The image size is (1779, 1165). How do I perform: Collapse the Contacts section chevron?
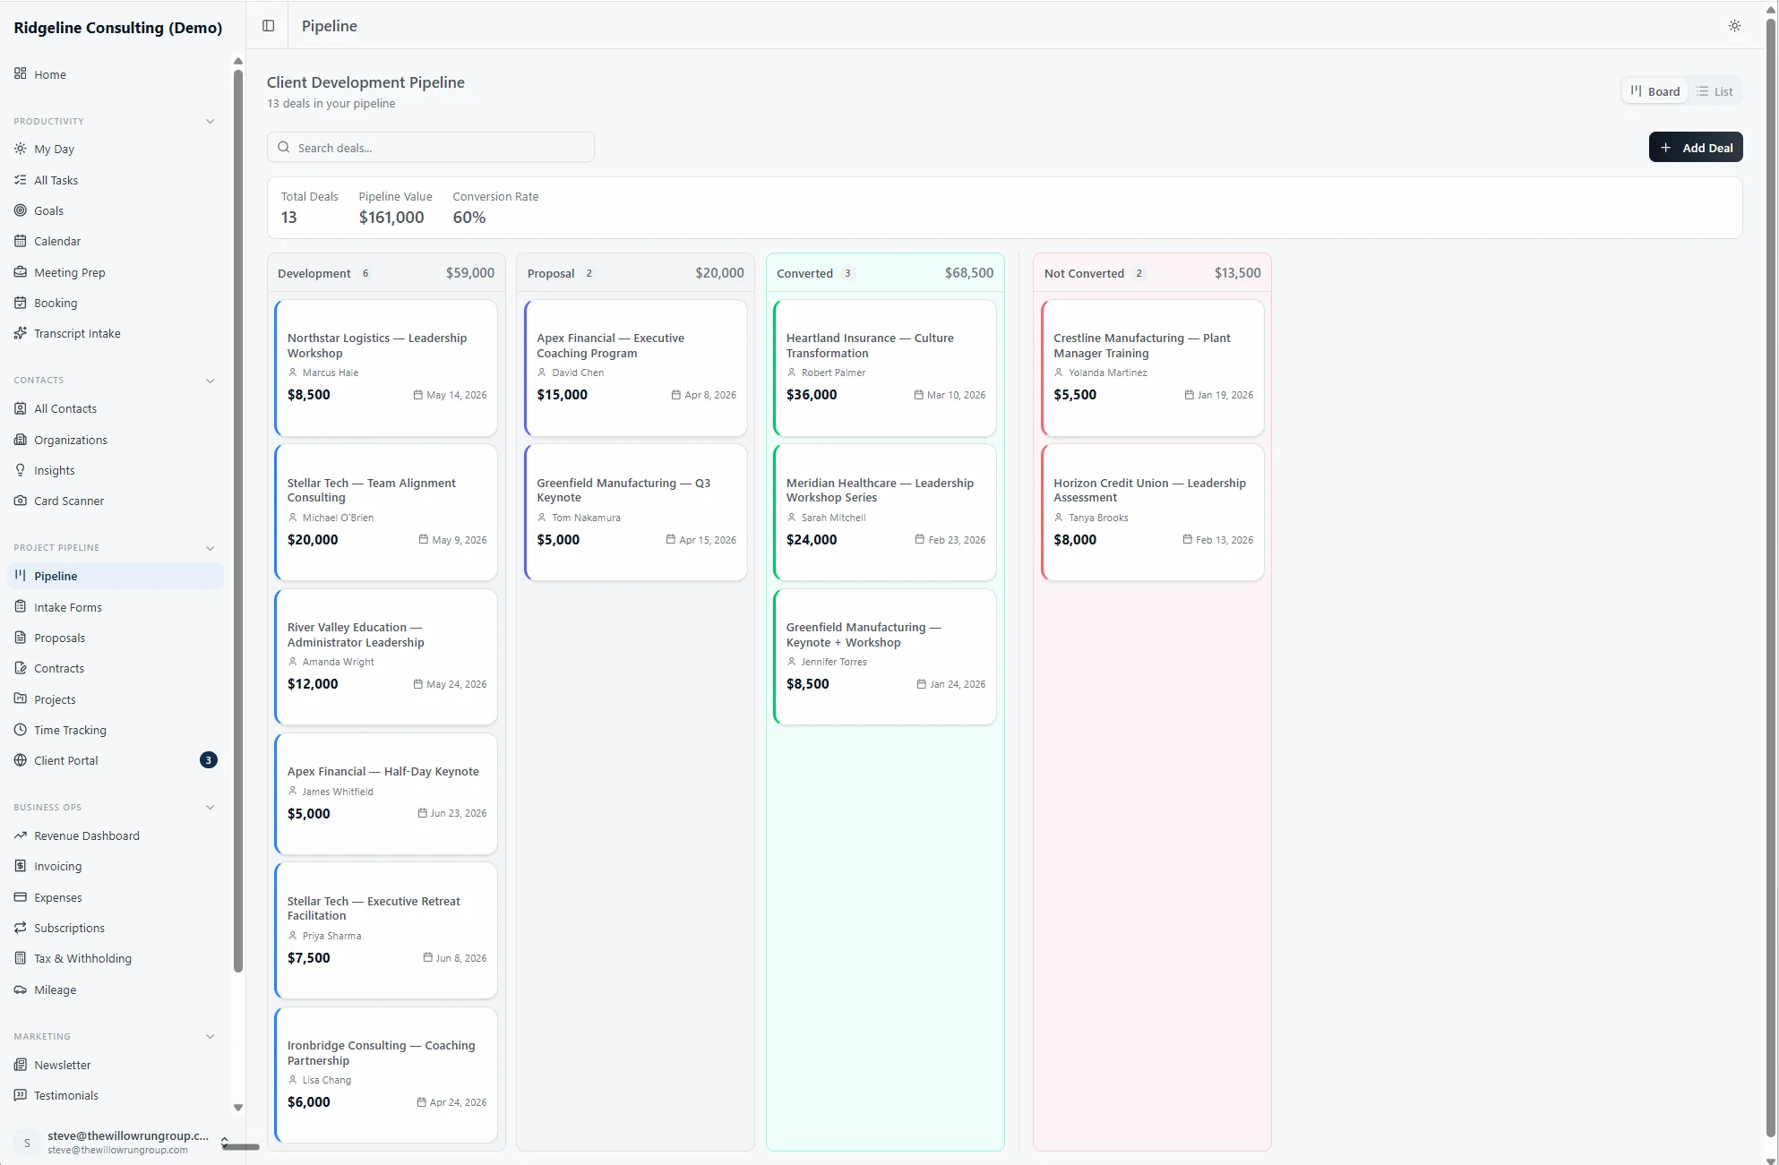click(x=211, y=381)
